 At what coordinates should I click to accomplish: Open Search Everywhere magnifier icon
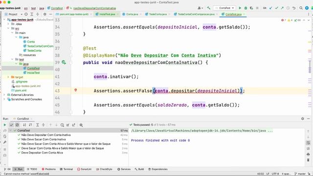(301, 8)
